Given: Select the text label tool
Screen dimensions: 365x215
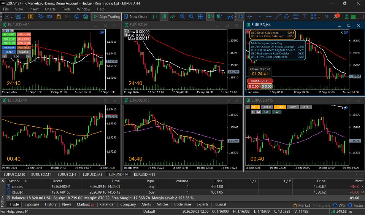Looking at the screenshot, I should (305, 16).
